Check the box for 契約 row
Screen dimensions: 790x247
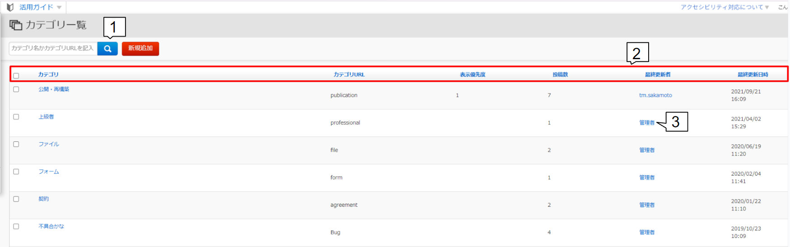(16, 199)
